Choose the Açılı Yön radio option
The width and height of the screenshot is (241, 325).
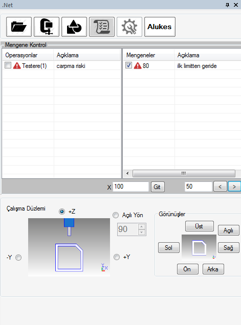[x=116, y=215]
